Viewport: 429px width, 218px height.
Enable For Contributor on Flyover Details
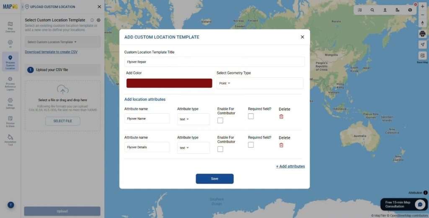(x=220, y=149)
